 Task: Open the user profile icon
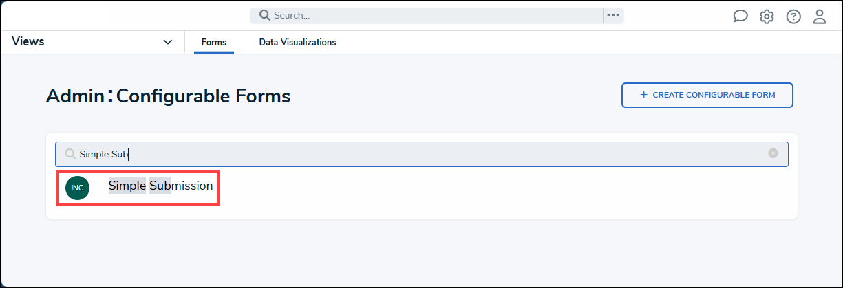[x=820, y=16]
